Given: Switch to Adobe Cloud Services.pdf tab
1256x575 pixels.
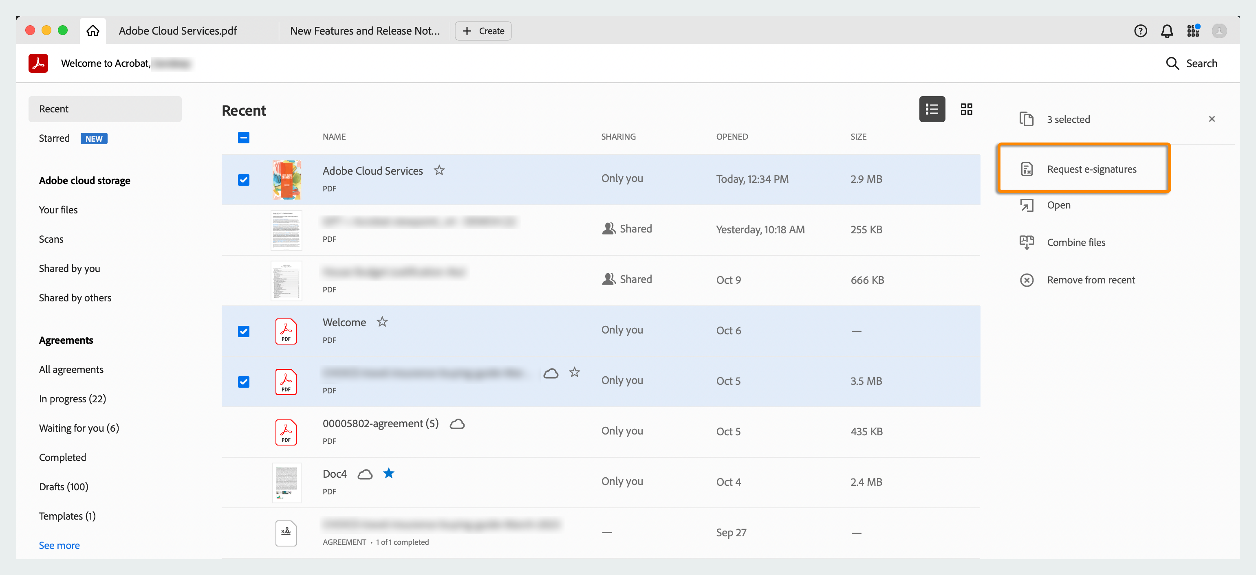Looking at the screenshot, I should pyautogui.click(x=178, y=31).
